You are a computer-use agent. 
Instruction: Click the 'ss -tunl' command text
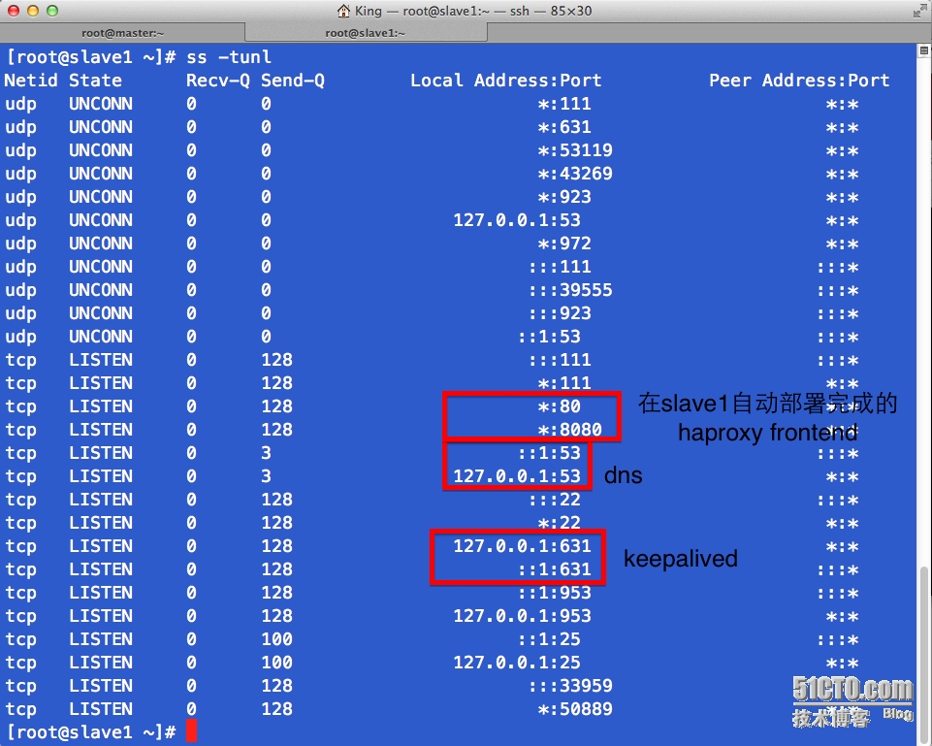coord(229,57)
